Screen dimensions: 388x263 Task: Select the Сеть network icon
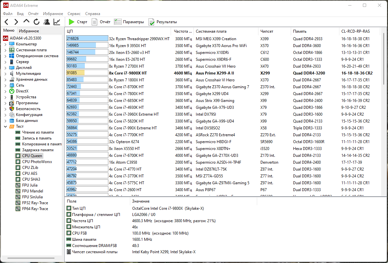click(12, 85)
